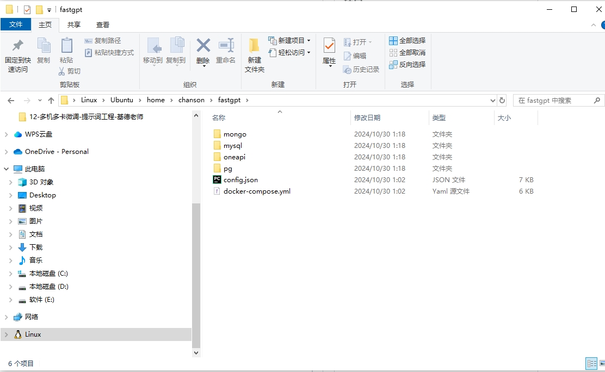Click the Delete icon in ribbon
Image resolution: width=605 pixels, height=372 pixels.
203,50
